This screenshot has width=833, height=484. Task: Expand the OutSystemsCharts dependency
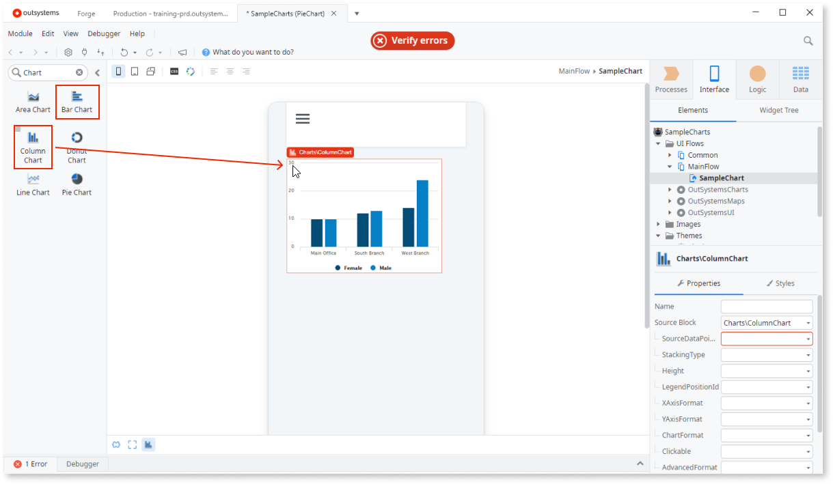click(670, 189)
